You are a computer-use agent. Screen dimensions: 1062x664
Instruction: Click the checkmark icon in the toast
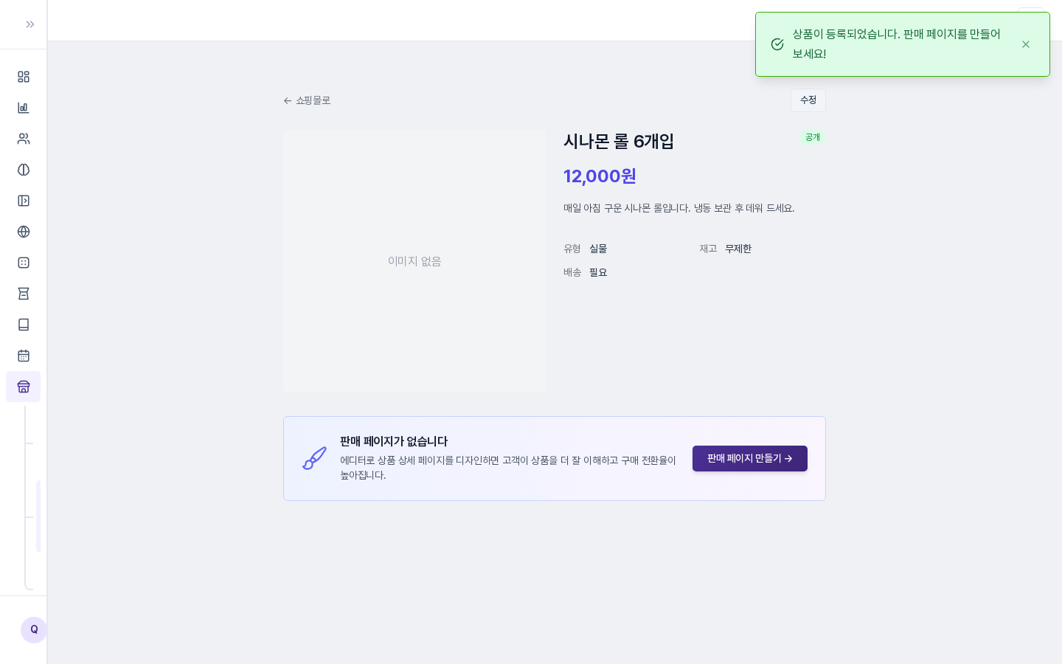coord(777,44)
